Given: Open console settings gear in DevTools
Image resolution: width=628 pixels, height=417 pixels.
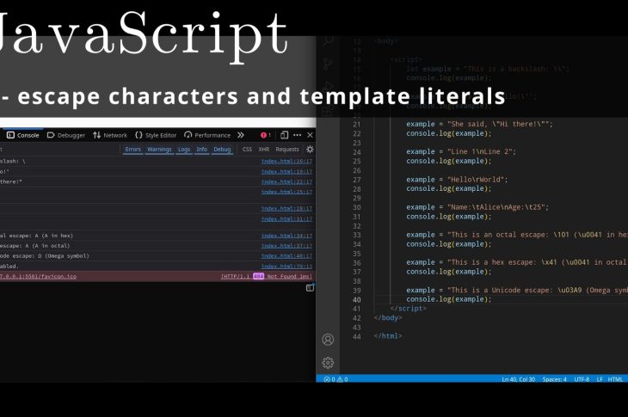Looking at the screenshot, I should click(310, 150).
